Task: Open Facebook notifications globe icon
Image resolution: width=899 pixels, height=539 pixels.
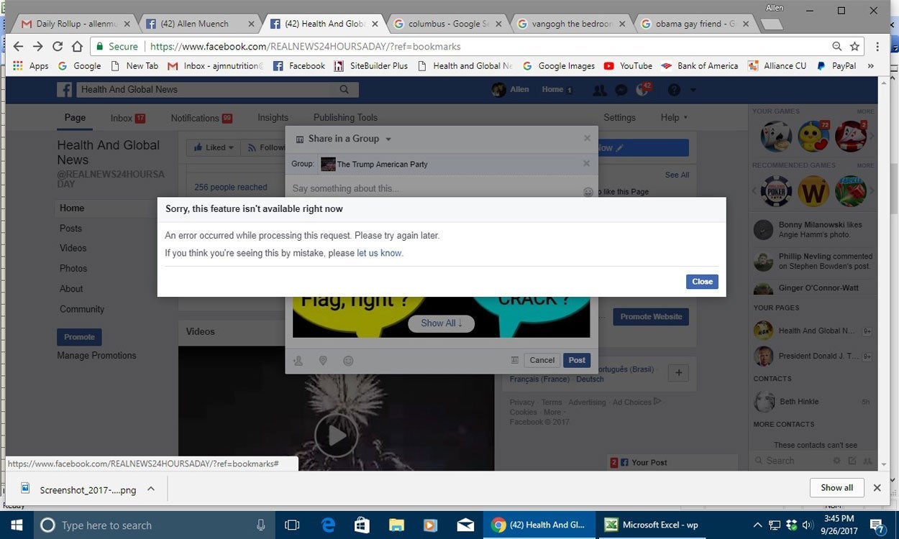Action: tap(643, 91)
